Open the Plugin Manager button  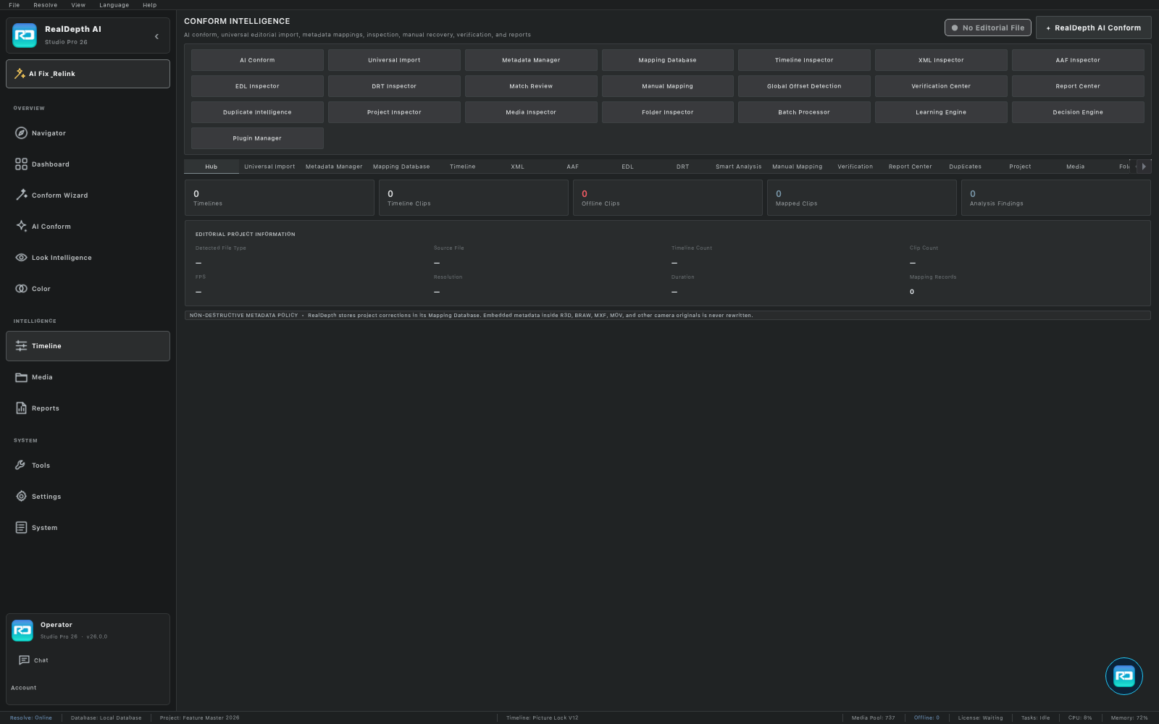click(x=257, y=138)
